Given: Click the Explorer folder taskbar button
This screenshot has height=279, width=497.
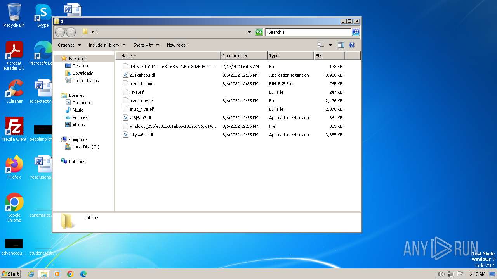Looking at the screenshot, I should (x=44, y=274).
